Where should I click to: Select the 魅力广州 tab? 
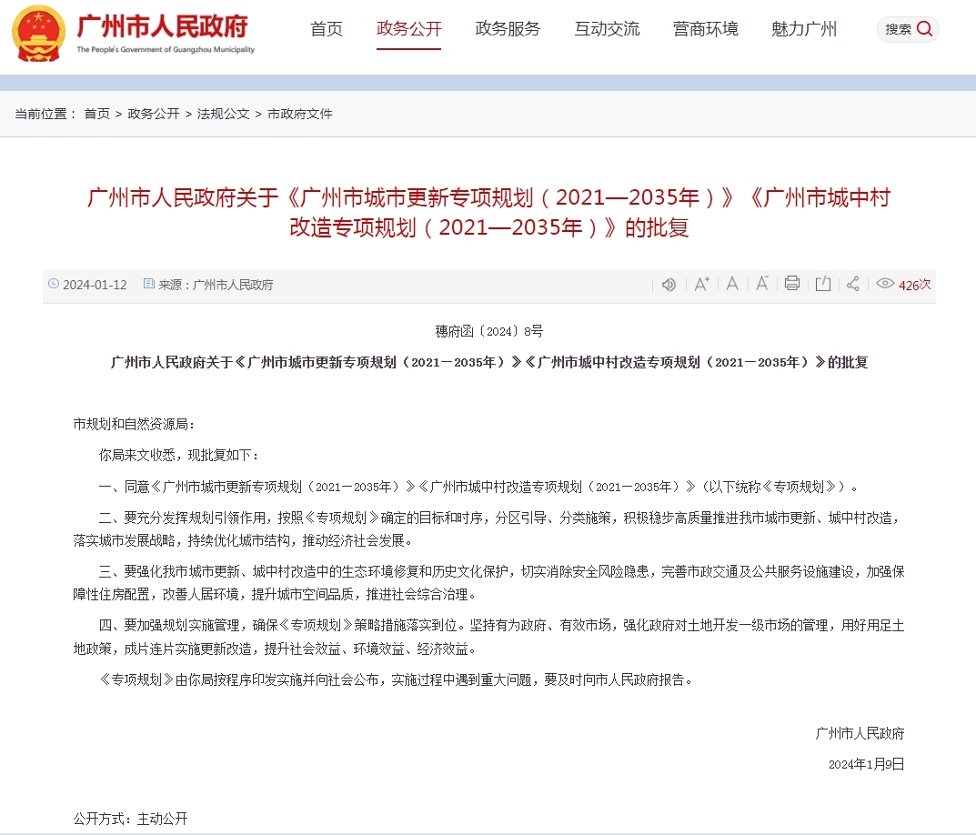pos(803,28)
